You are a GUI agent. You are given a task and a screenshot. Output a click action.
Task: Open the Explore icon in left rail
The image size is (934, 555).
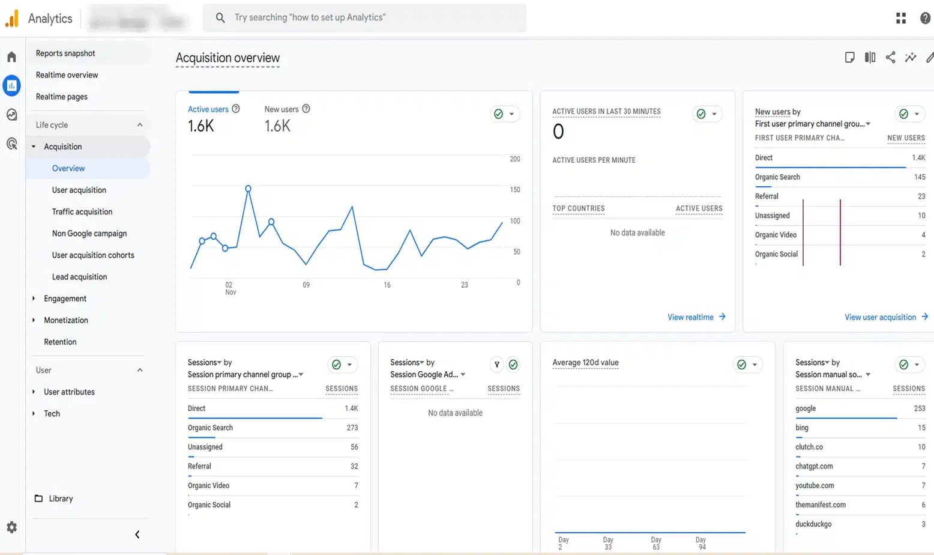tap(11, 115)
